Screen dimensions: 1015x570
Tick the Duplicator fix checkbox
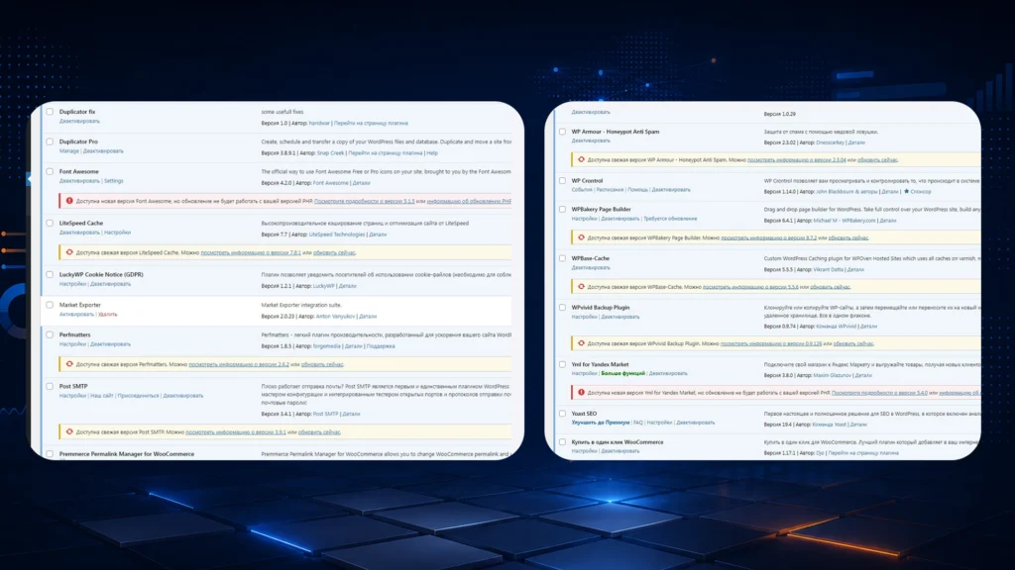tap(50, 112)
